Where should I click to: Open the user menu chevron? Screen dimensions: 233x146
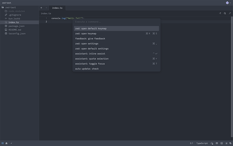point(230,3)
